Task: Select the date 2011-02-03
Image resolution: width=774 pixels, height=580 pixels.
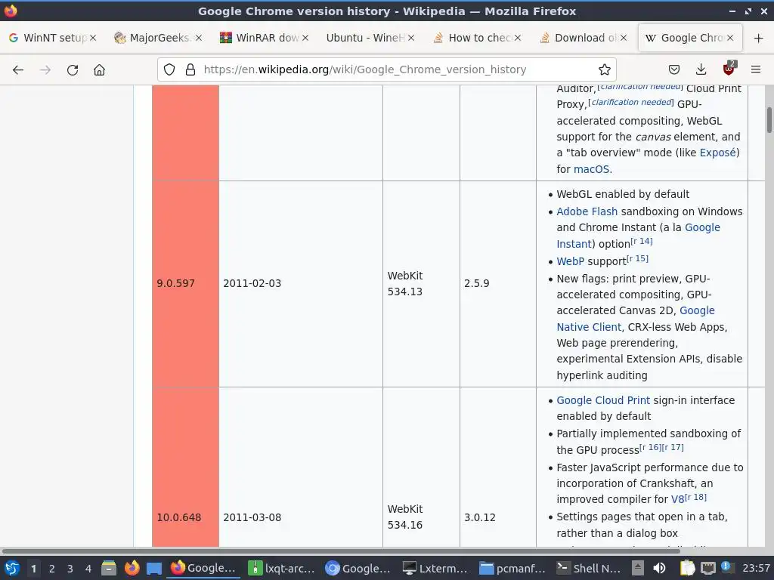Action: point(252,284)
